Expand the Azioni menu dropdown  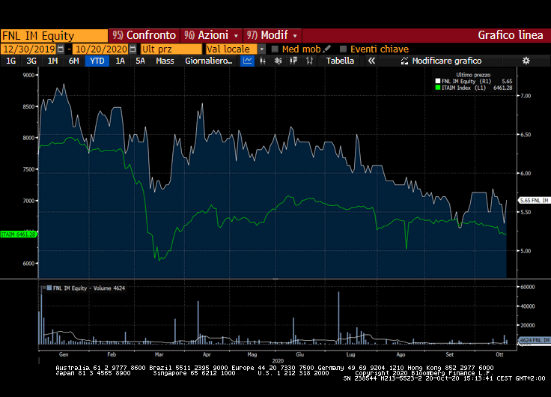(236, 35)
